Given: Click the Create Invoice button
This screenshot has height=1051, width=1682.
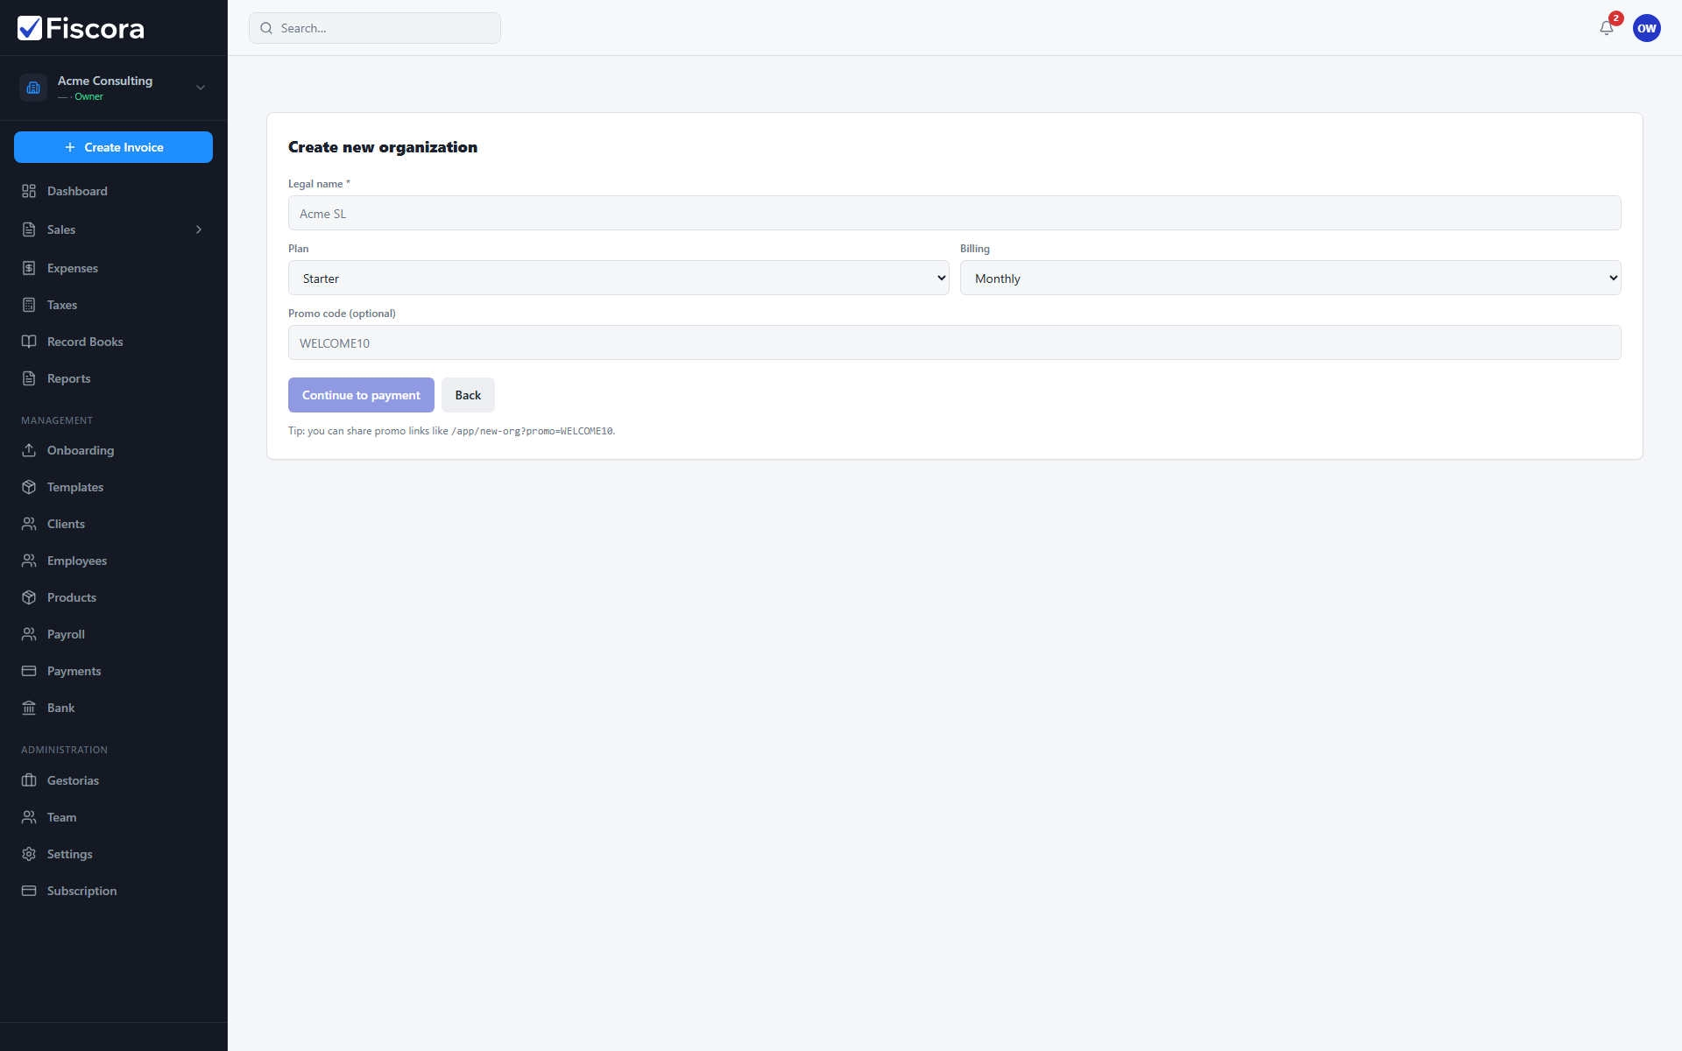Looking at the screenshot, I should tap(113, 147).
